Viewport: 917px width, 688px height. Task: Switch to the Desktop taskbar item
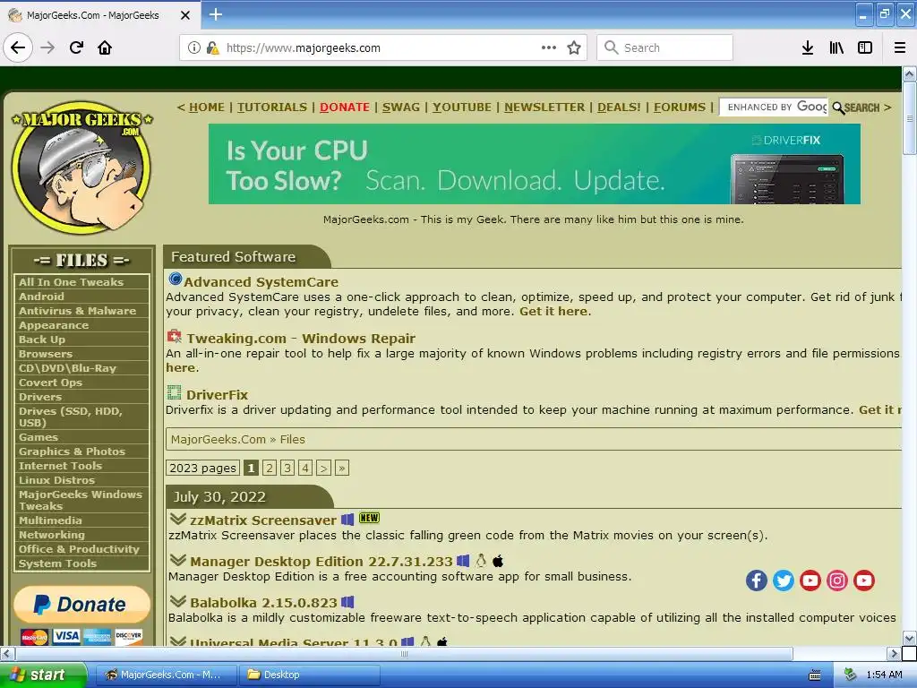[309, 675]
